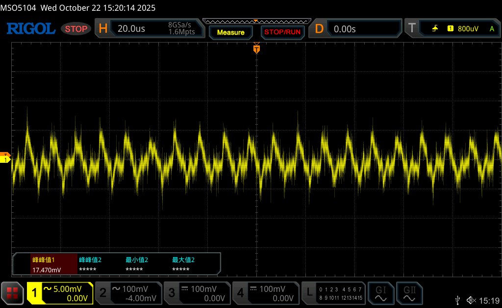Click the orange trigger position T marker
Image resolution: width=502 pixels, height=308 pixels.
(x=256, y=49)
